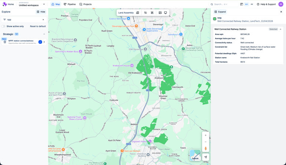Click the presentation screen icon in map toolbar

165,13
